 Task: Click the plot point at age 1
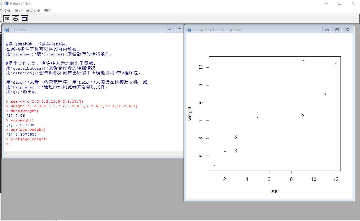pos(214,166)
